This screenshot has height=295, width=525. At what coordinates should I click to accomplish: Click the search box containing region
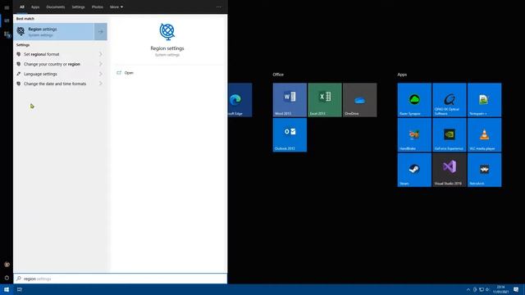click(121, 279)
